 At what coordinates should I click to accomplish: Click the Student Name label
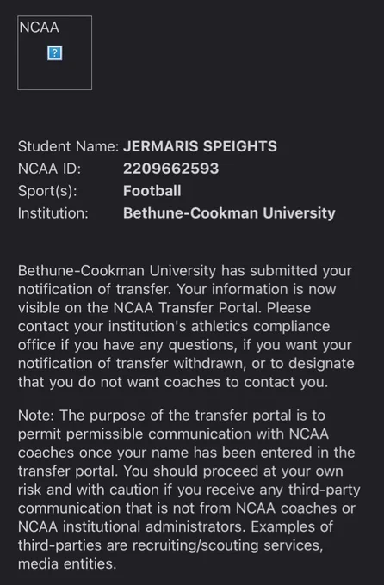click(x=68, y=146)
